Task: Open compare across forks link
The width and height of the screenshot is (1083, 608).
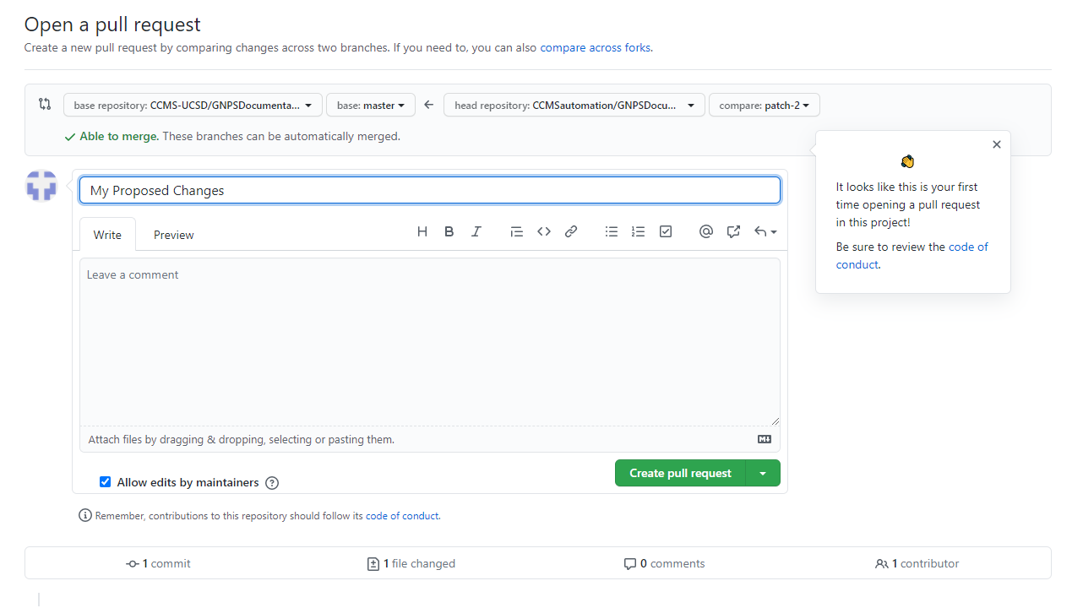Action: (x=596, y=48)
